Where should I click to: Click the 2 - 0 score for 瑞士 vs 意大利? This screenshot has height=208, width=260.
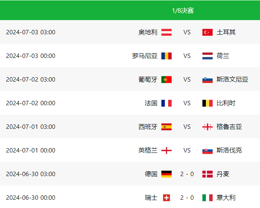(187, 198)
